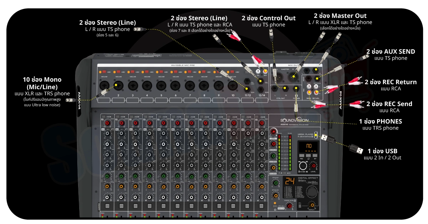This screenshot has width=428, height=224.
Task: Toggle the +48V phantom switch above channel 5
Action: [x=161, y=71]
